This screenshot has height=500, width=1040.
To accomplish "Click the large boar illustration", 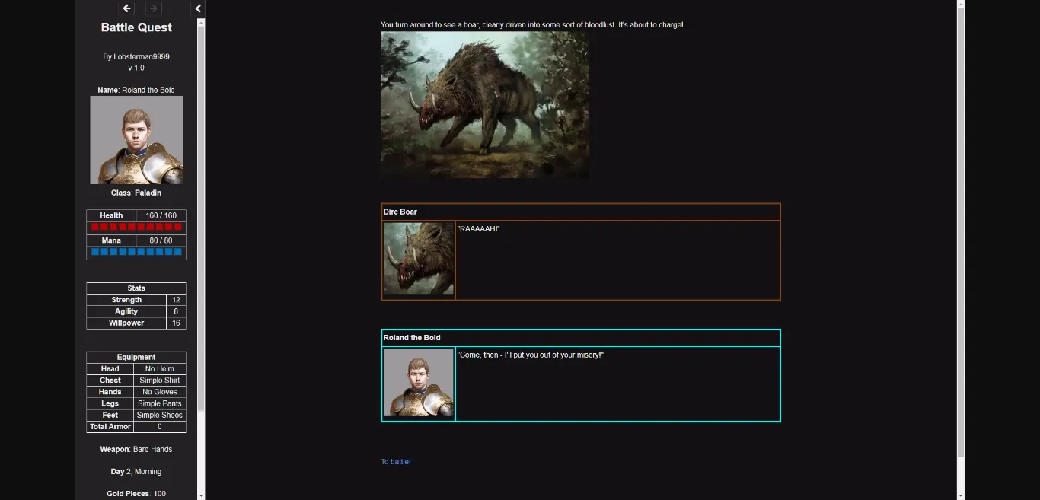I will (x=485, y=105).
